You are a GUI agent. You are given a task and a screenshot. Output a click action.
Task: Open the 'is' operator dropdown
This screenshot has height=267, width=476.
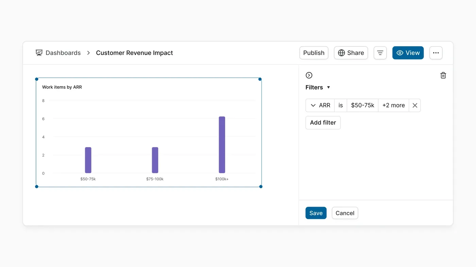click(341, 106)
